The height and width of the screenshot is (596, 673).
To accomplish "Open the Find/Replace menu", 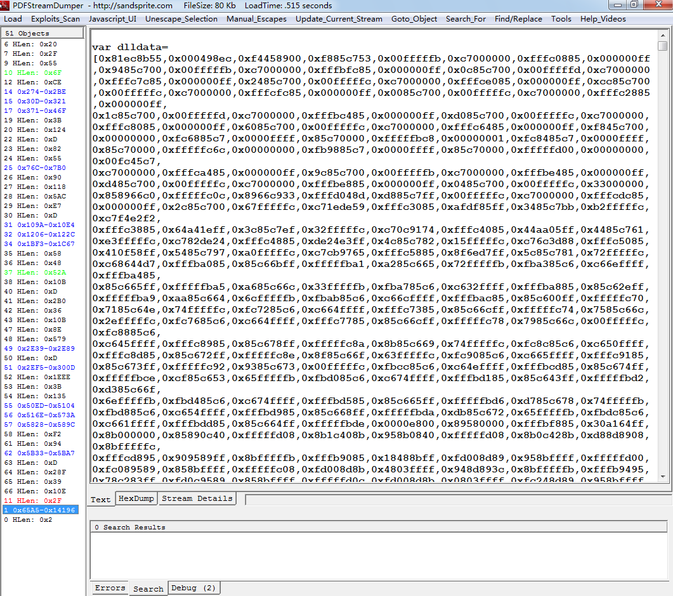I will click(x=518, y=19).
